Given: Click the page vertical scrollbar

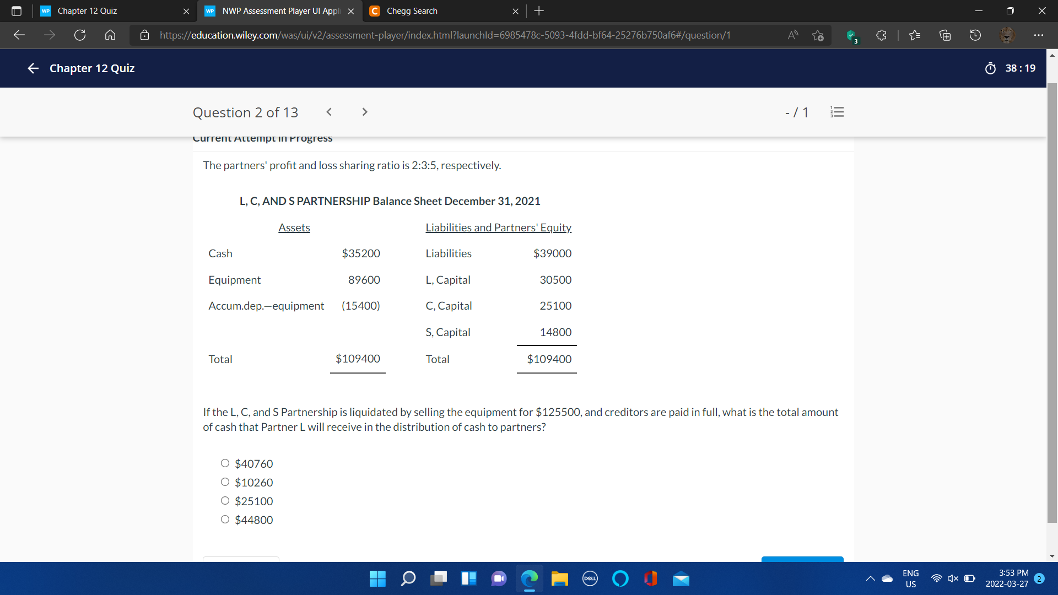Looking at the screenshot, I should coord(1052,303).
